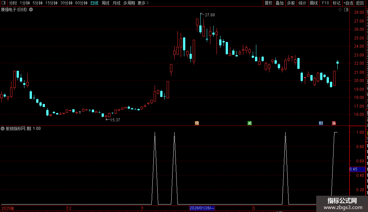
Task: Click the 28.00 price axis label
Action: [359, 12]
